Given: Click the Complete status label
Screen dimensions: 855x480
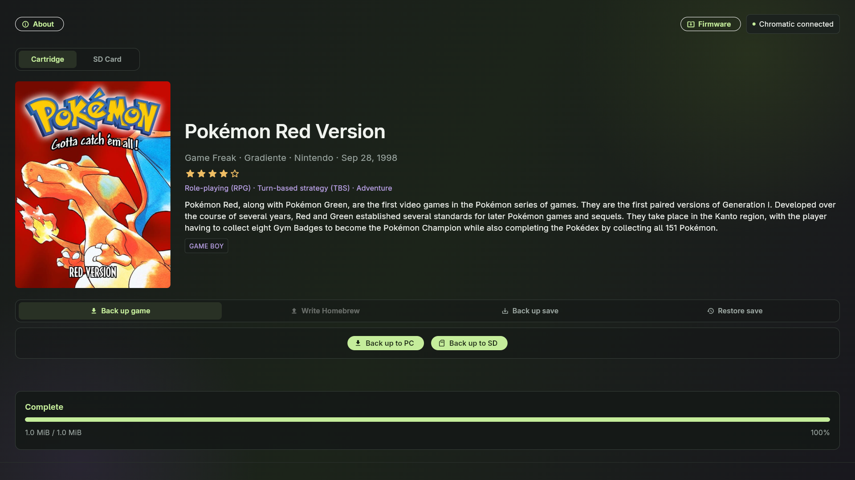Looking at the screenshot, I should [44, 407].
